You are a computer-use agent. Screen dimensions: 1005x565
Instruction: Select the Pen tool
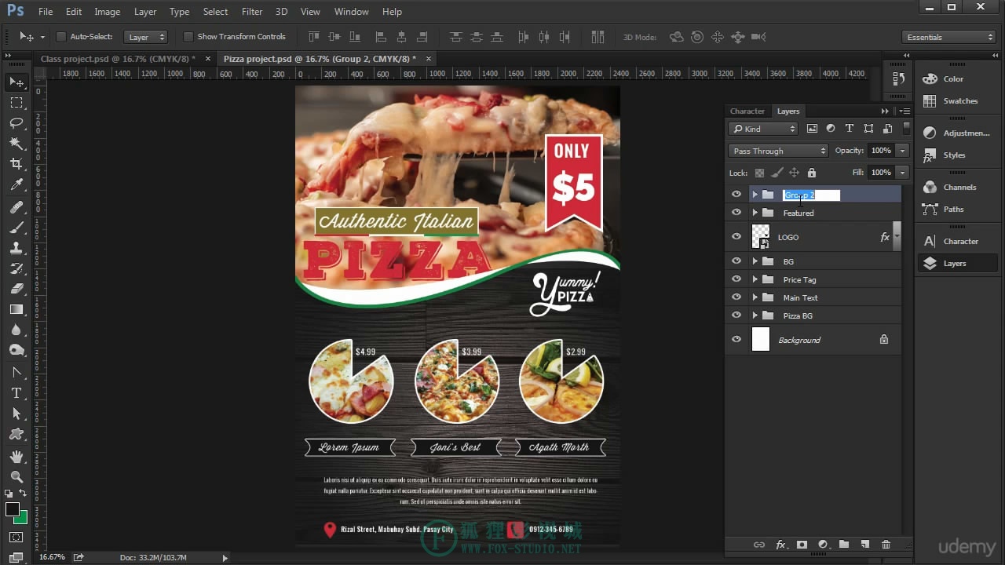coord(16,372)
